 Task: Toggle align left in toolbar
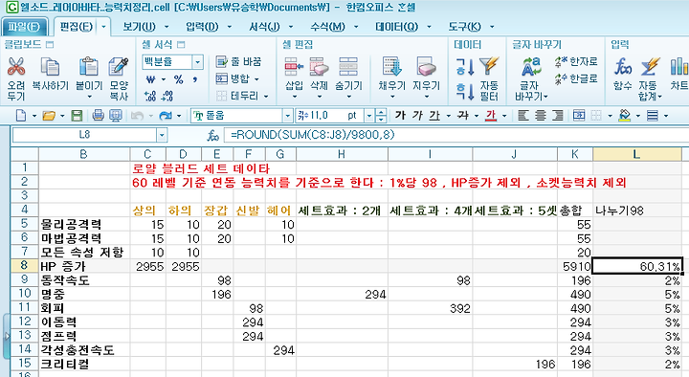click(x=522, y=116)
